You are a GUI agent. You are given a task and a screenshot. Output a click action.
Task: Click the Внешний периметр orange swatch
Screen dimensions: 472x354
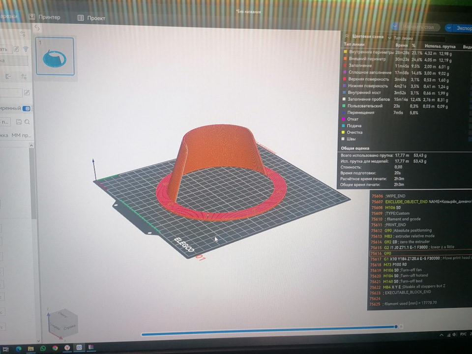(x=345, y=59)
